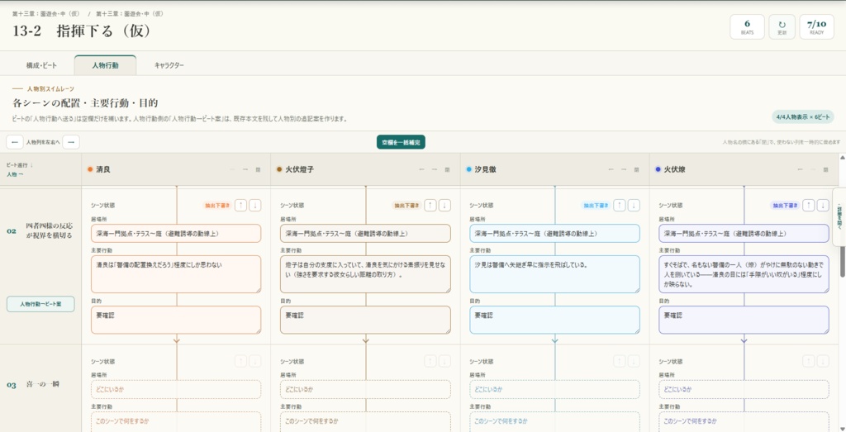This screenshot has height=432, width=846.
Task: Click down arrow in 清良 beat 02 cell
Action: coord(255,206)
